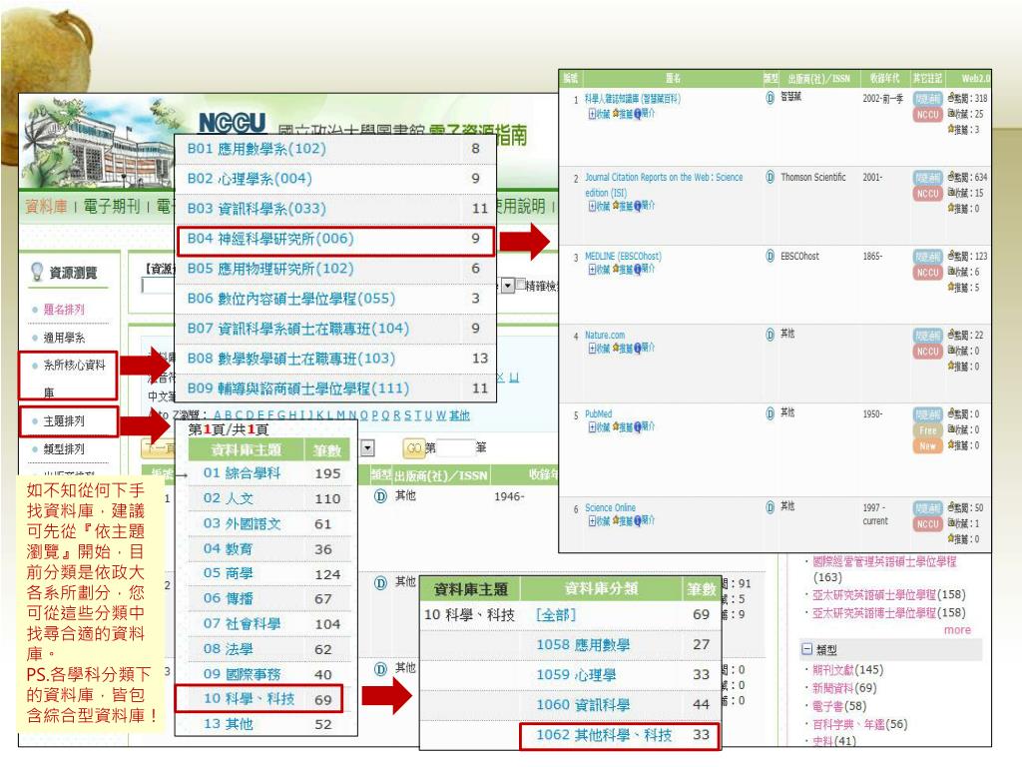Screen dimensions: 1022x767
Task: Click the 推薦 star icon under Science Online
Action: pos(615,520)
